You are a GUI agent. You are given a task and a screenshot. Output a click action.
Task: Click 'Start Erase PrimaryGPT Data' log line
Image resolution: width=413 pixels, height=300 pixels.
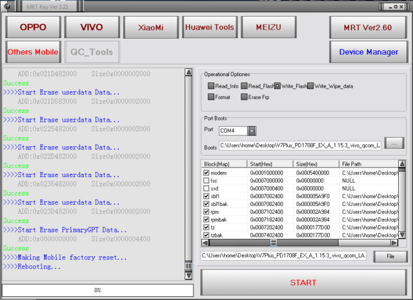[65, 230]
